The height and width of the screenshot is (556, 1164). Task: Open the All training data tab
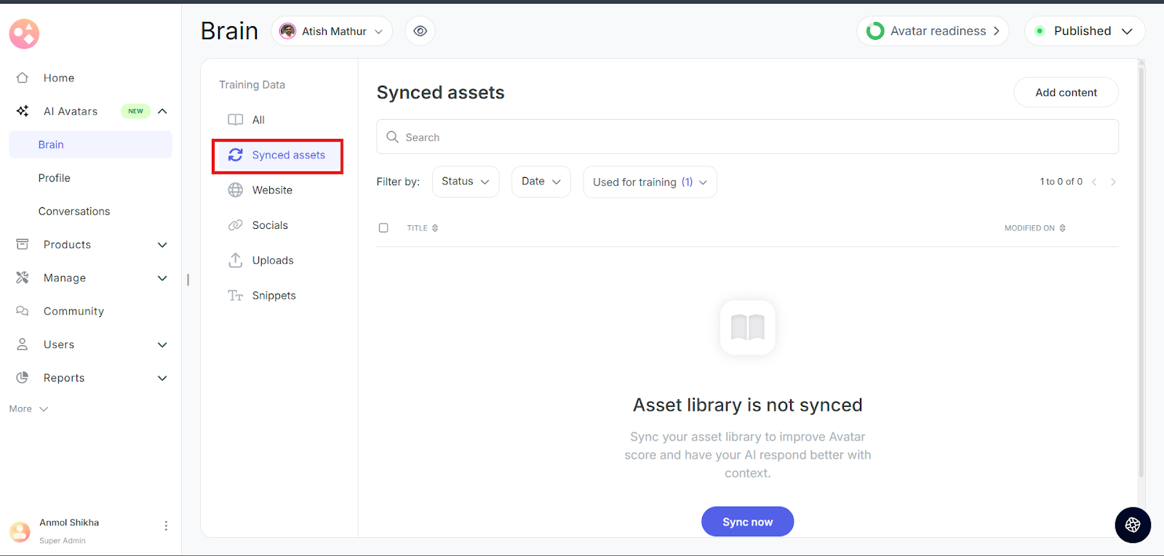point(258,120)
